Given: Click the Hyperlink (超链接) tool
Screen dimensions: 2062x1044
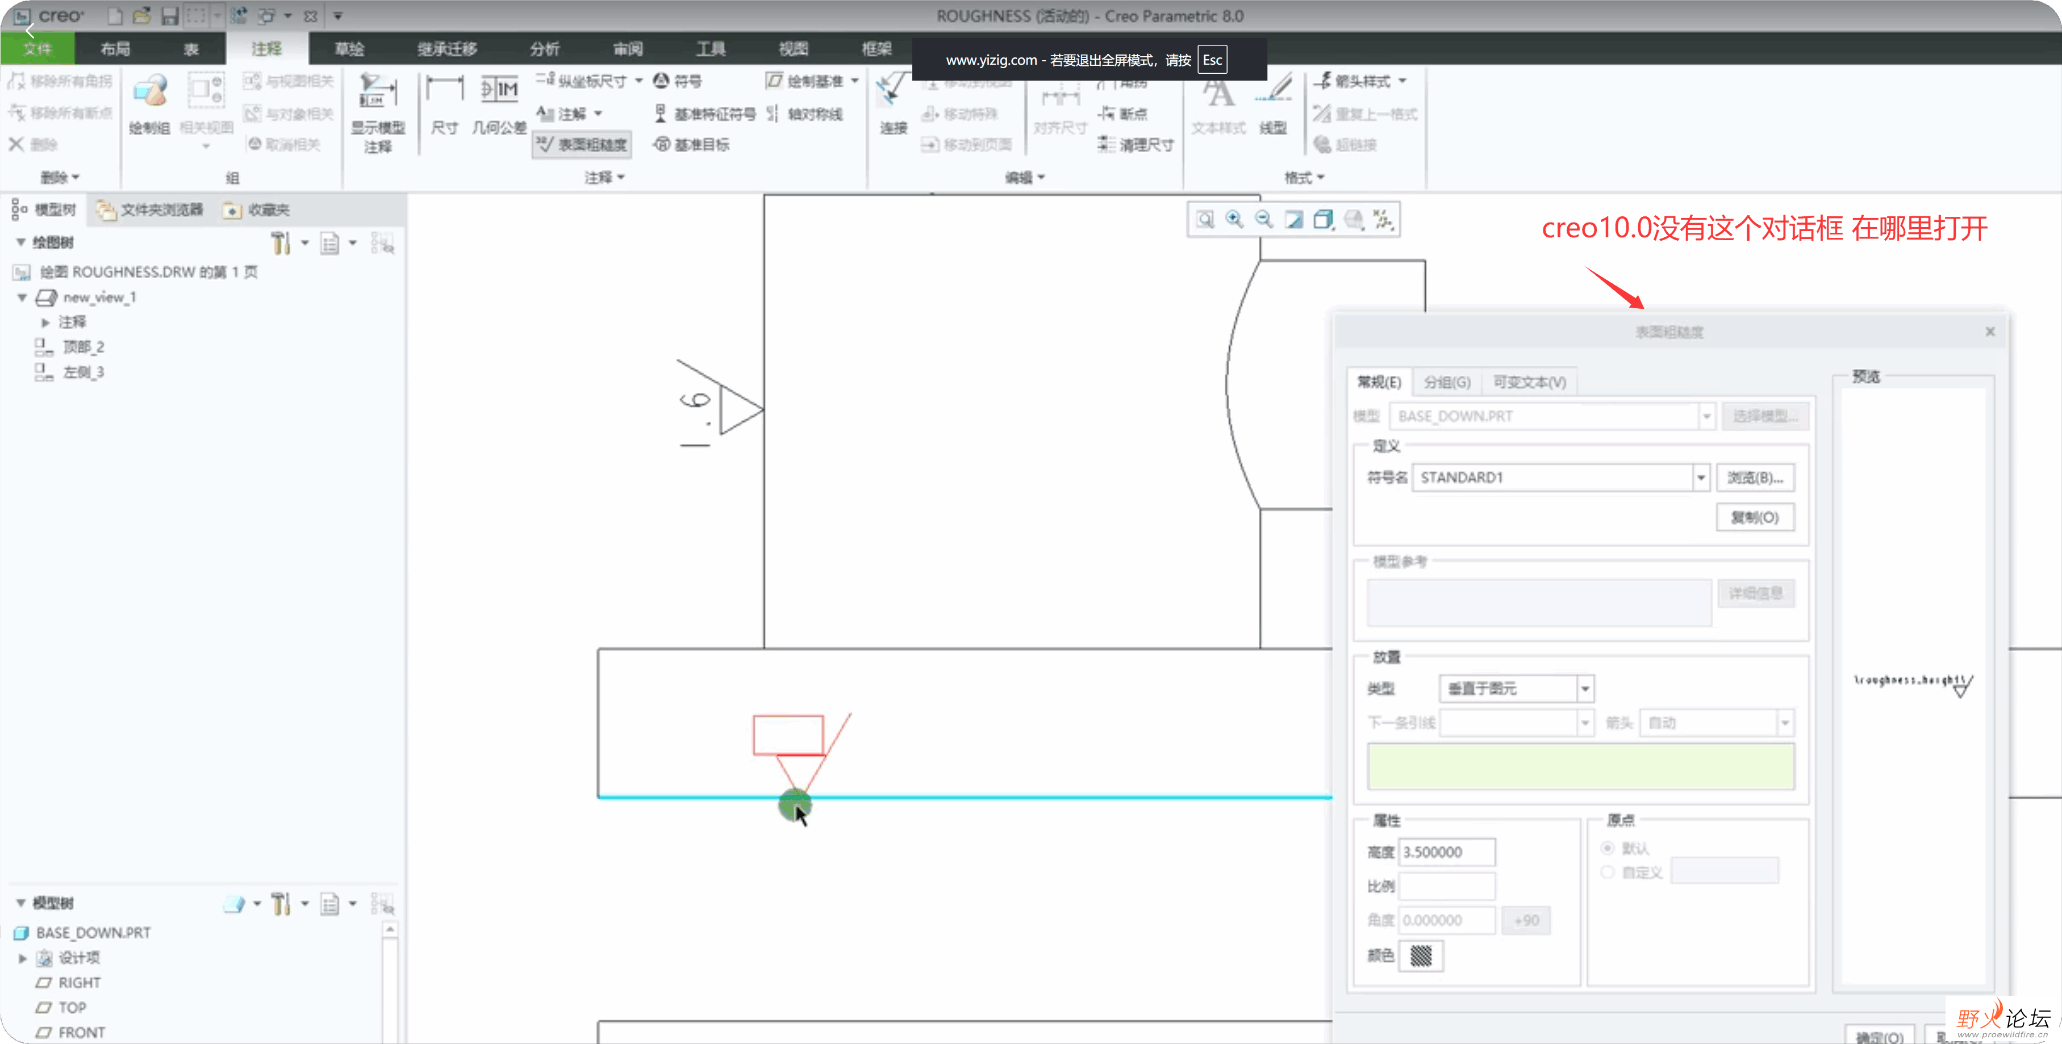Looking at the screenshot, I should pyautogui.click(x=1345, y=145).
